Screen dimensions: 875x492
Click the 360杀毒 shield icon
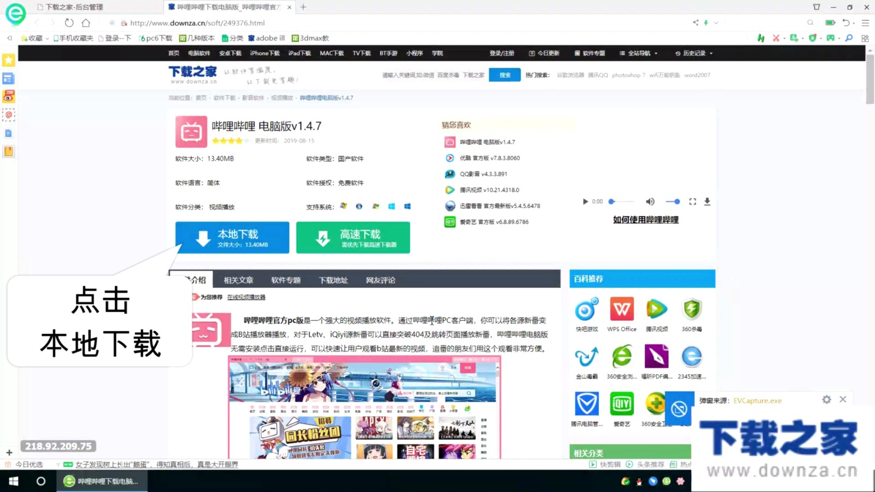pos(692,309)
